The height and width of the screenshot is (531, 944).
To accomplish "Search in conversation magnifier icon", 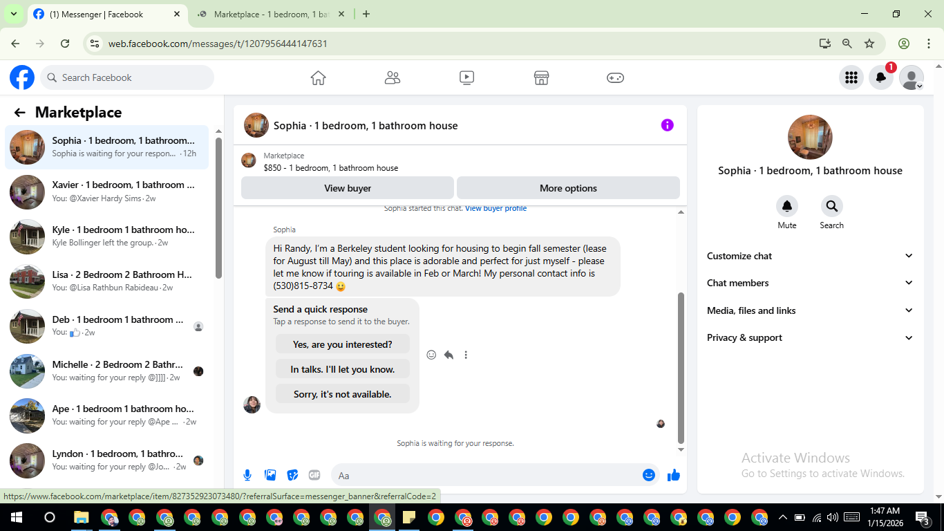I will click(831, 206).
